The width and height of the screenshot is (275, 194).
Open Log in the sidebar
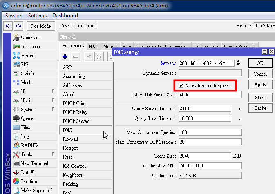35,136
